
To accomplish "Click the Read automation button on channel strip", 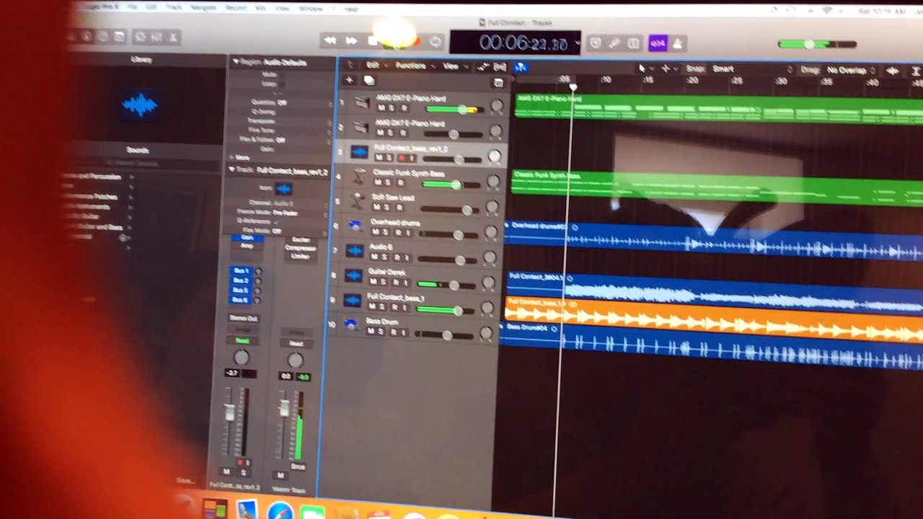I will click(242, 340).
